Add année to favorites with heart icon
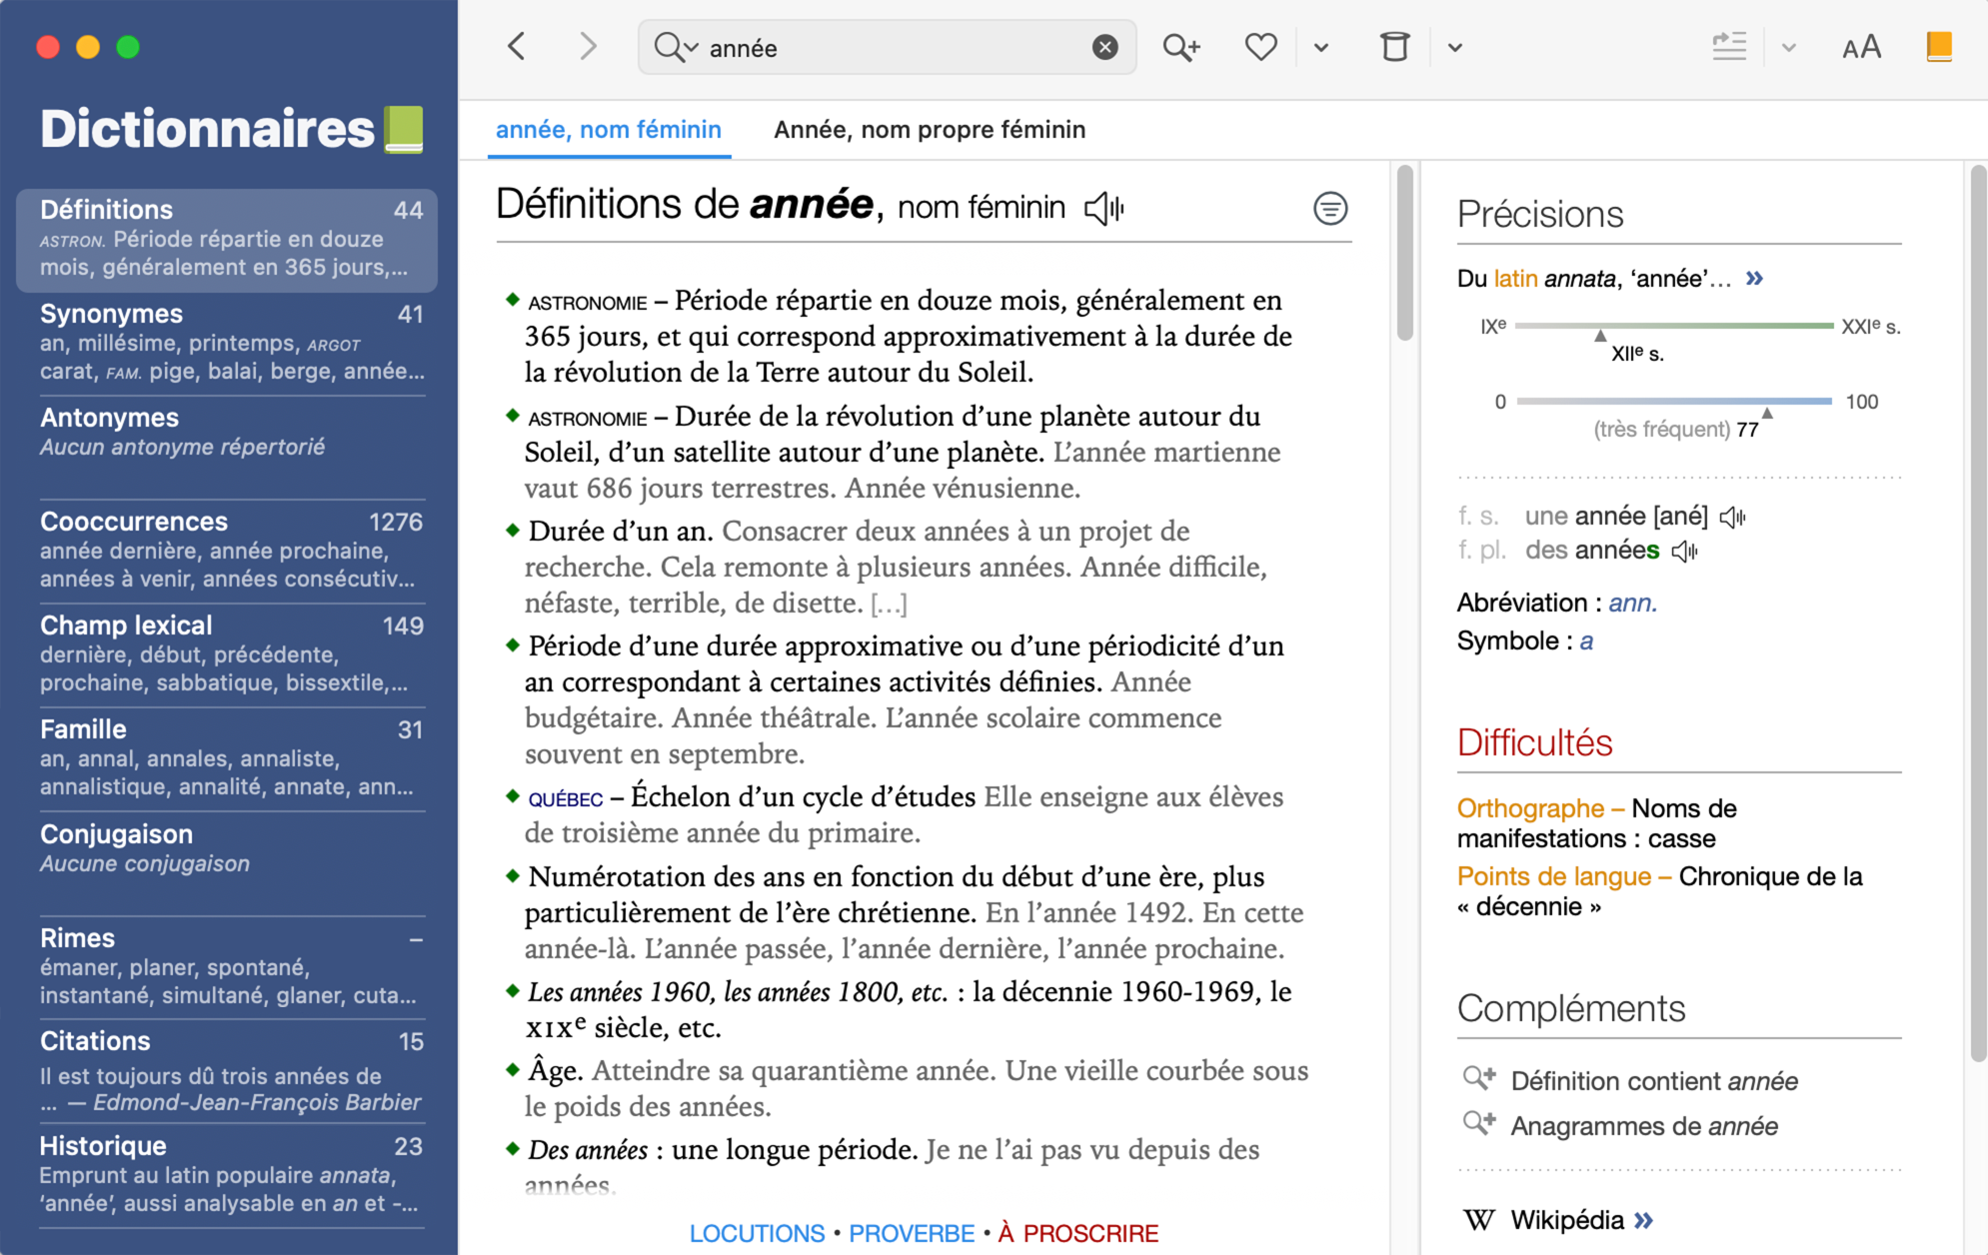This screenshot has height=1255, width=1988. pos(1260,47)
